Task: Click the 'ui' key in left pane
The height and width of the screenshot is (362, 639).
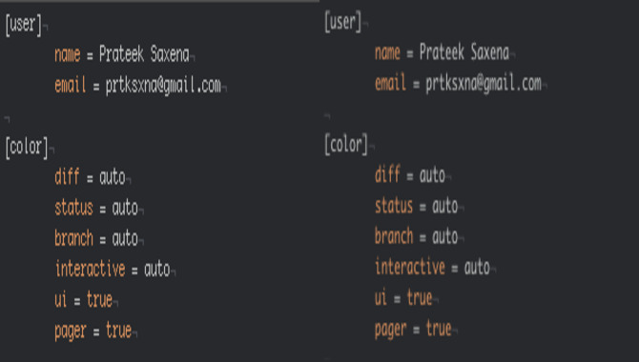Action: 61,300
